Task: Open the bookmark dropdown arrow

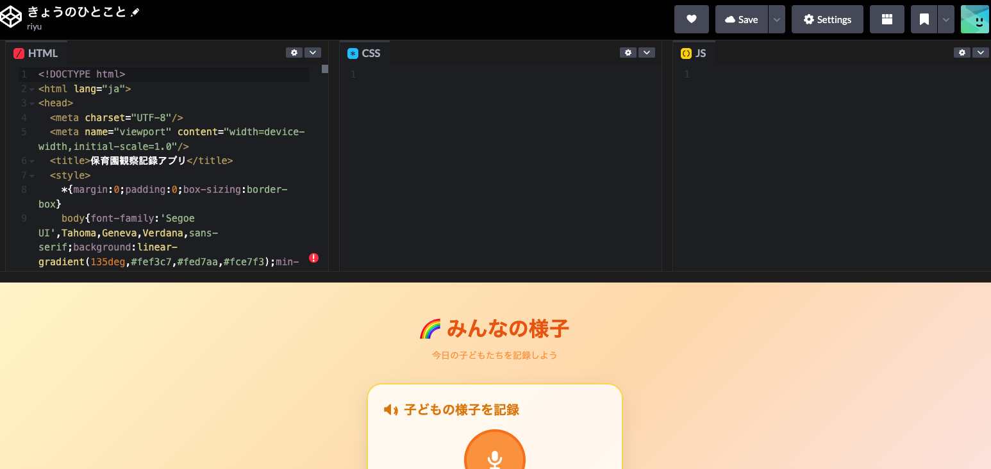Action: [x=946, y=19]
